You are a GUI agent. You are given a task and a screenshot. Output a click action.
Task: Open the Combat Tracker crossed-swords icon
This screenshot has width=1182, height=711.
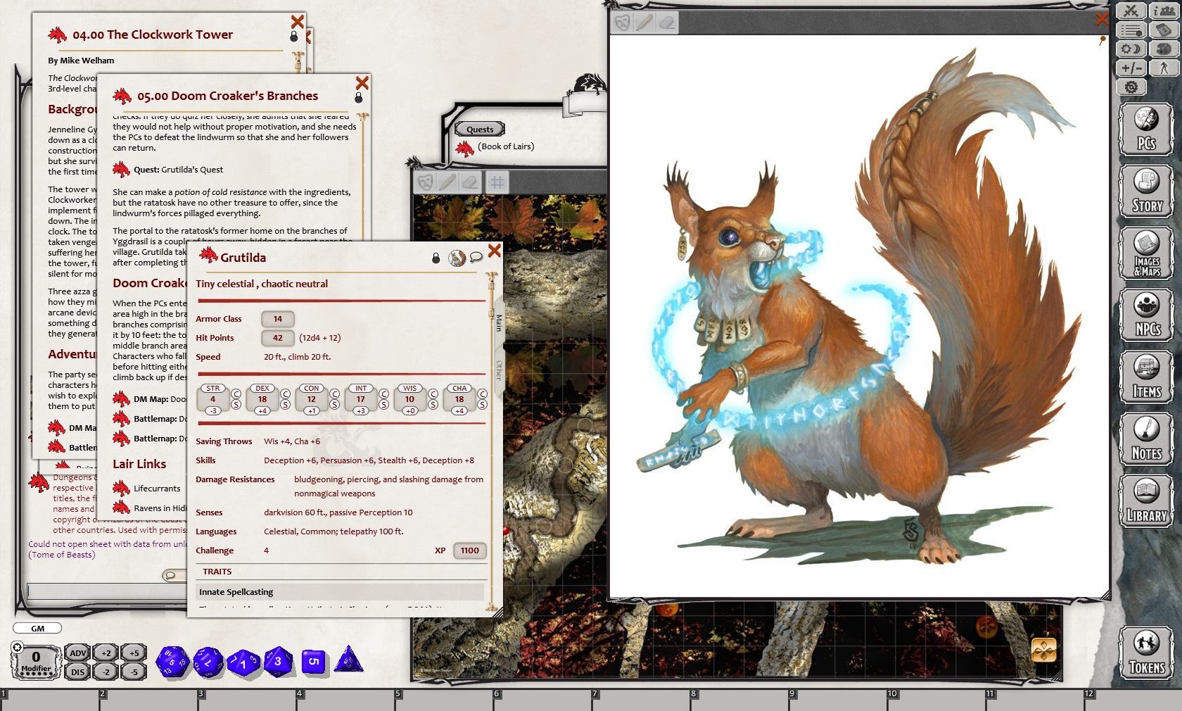(x=1130, y=12)
